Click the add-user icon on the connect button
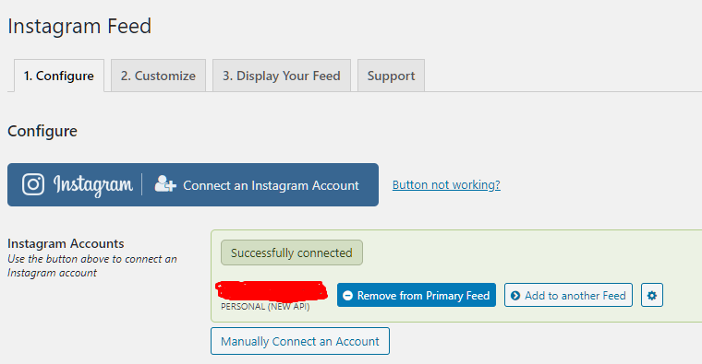 [165, 183]
